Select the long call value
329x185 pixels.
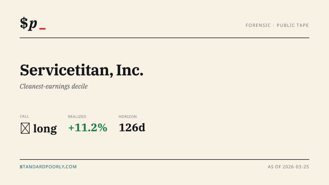click(45, 128)
